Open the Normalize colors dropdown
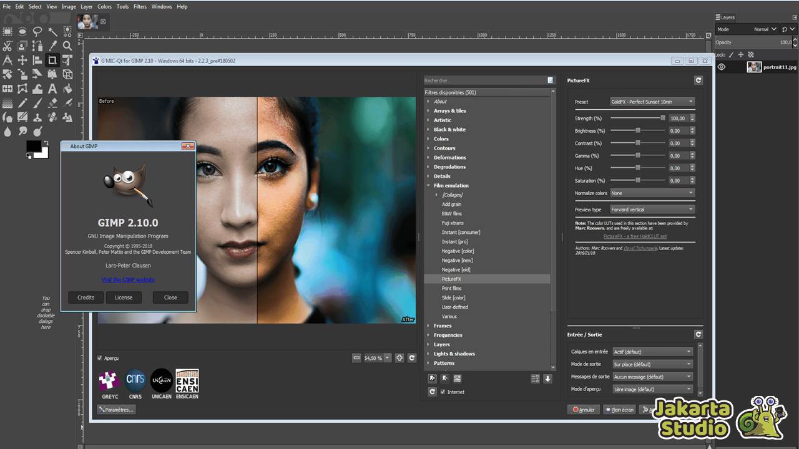The image size is (799, 449). [x=652, y=193]
